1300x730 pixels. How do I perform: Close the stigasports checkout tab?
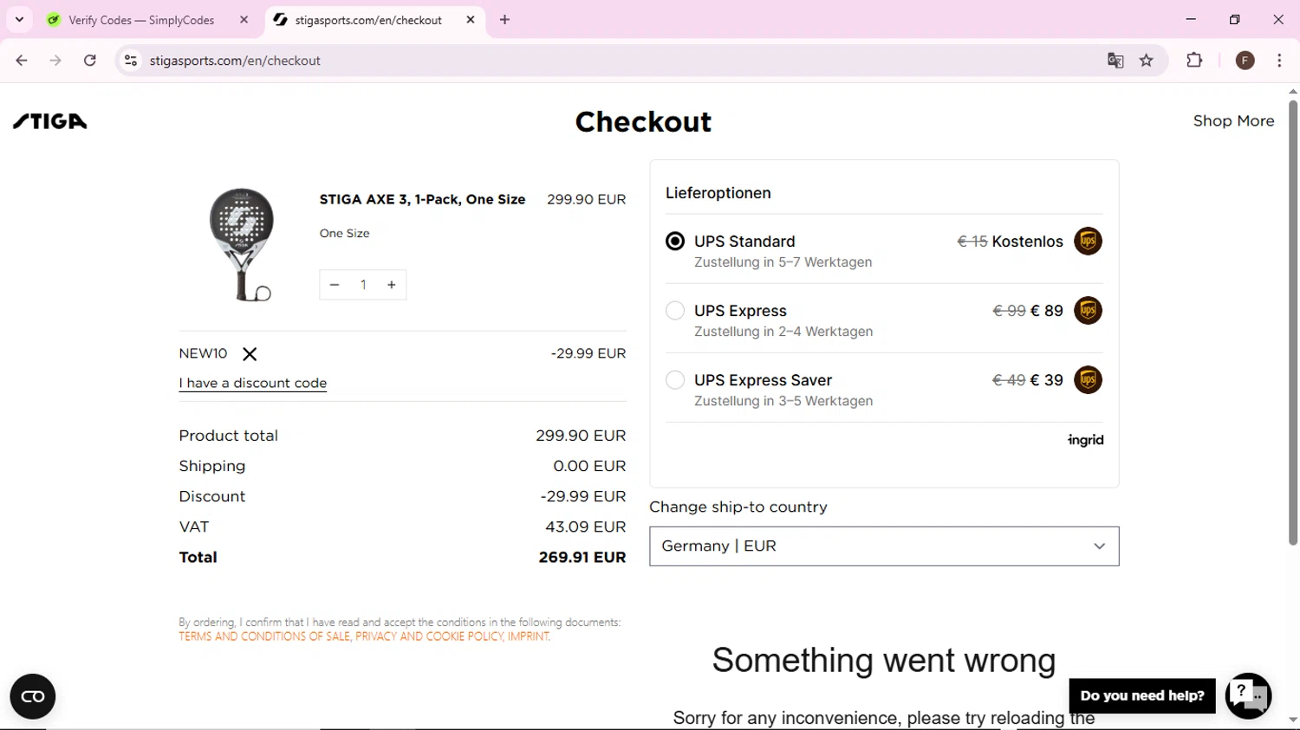(x=471, y=19)
